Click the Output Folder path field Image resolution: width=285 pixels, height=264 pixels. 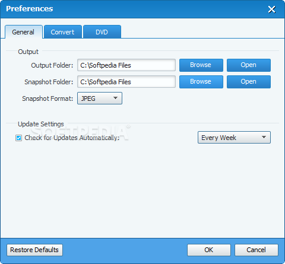pos(126,65)
